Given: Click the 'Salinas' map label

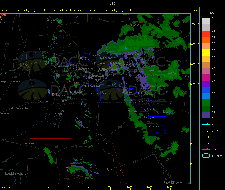Looking at the screenshot, I should click(x=43, y=101).
